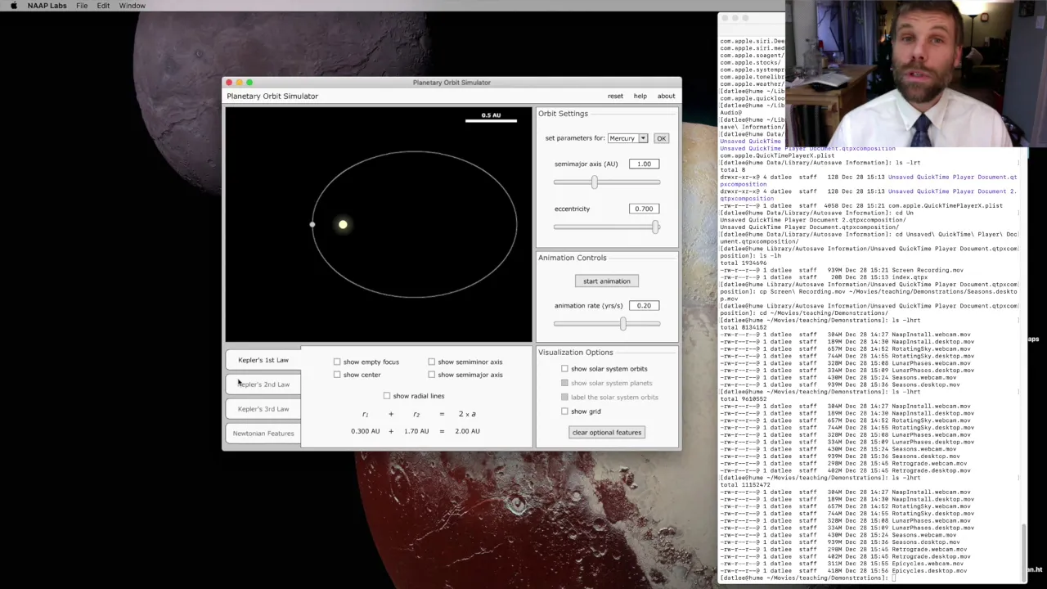The height and width of the screenshot is (589, 1047).
Task: Click reset in the simulator header
Action: click(615, 97)
